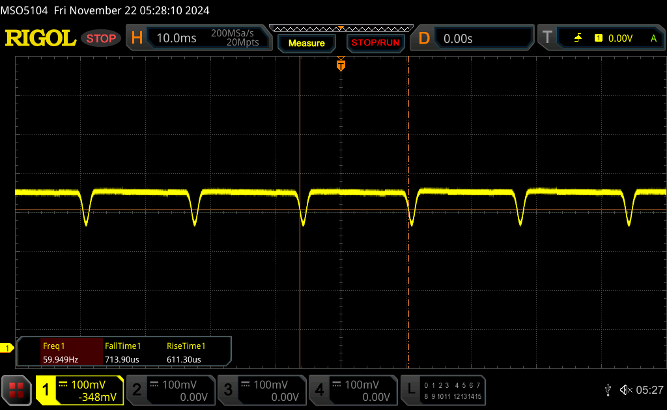Click channel 1 DC coupling icon
Viewport: 667px width, 410px height.
63,385
